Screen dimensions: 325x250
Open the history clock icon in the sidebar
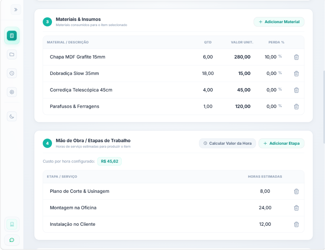point(12,73)
